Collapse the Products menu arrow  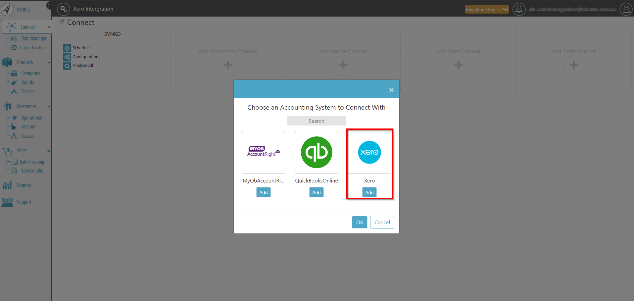click(x=49, y=62)
